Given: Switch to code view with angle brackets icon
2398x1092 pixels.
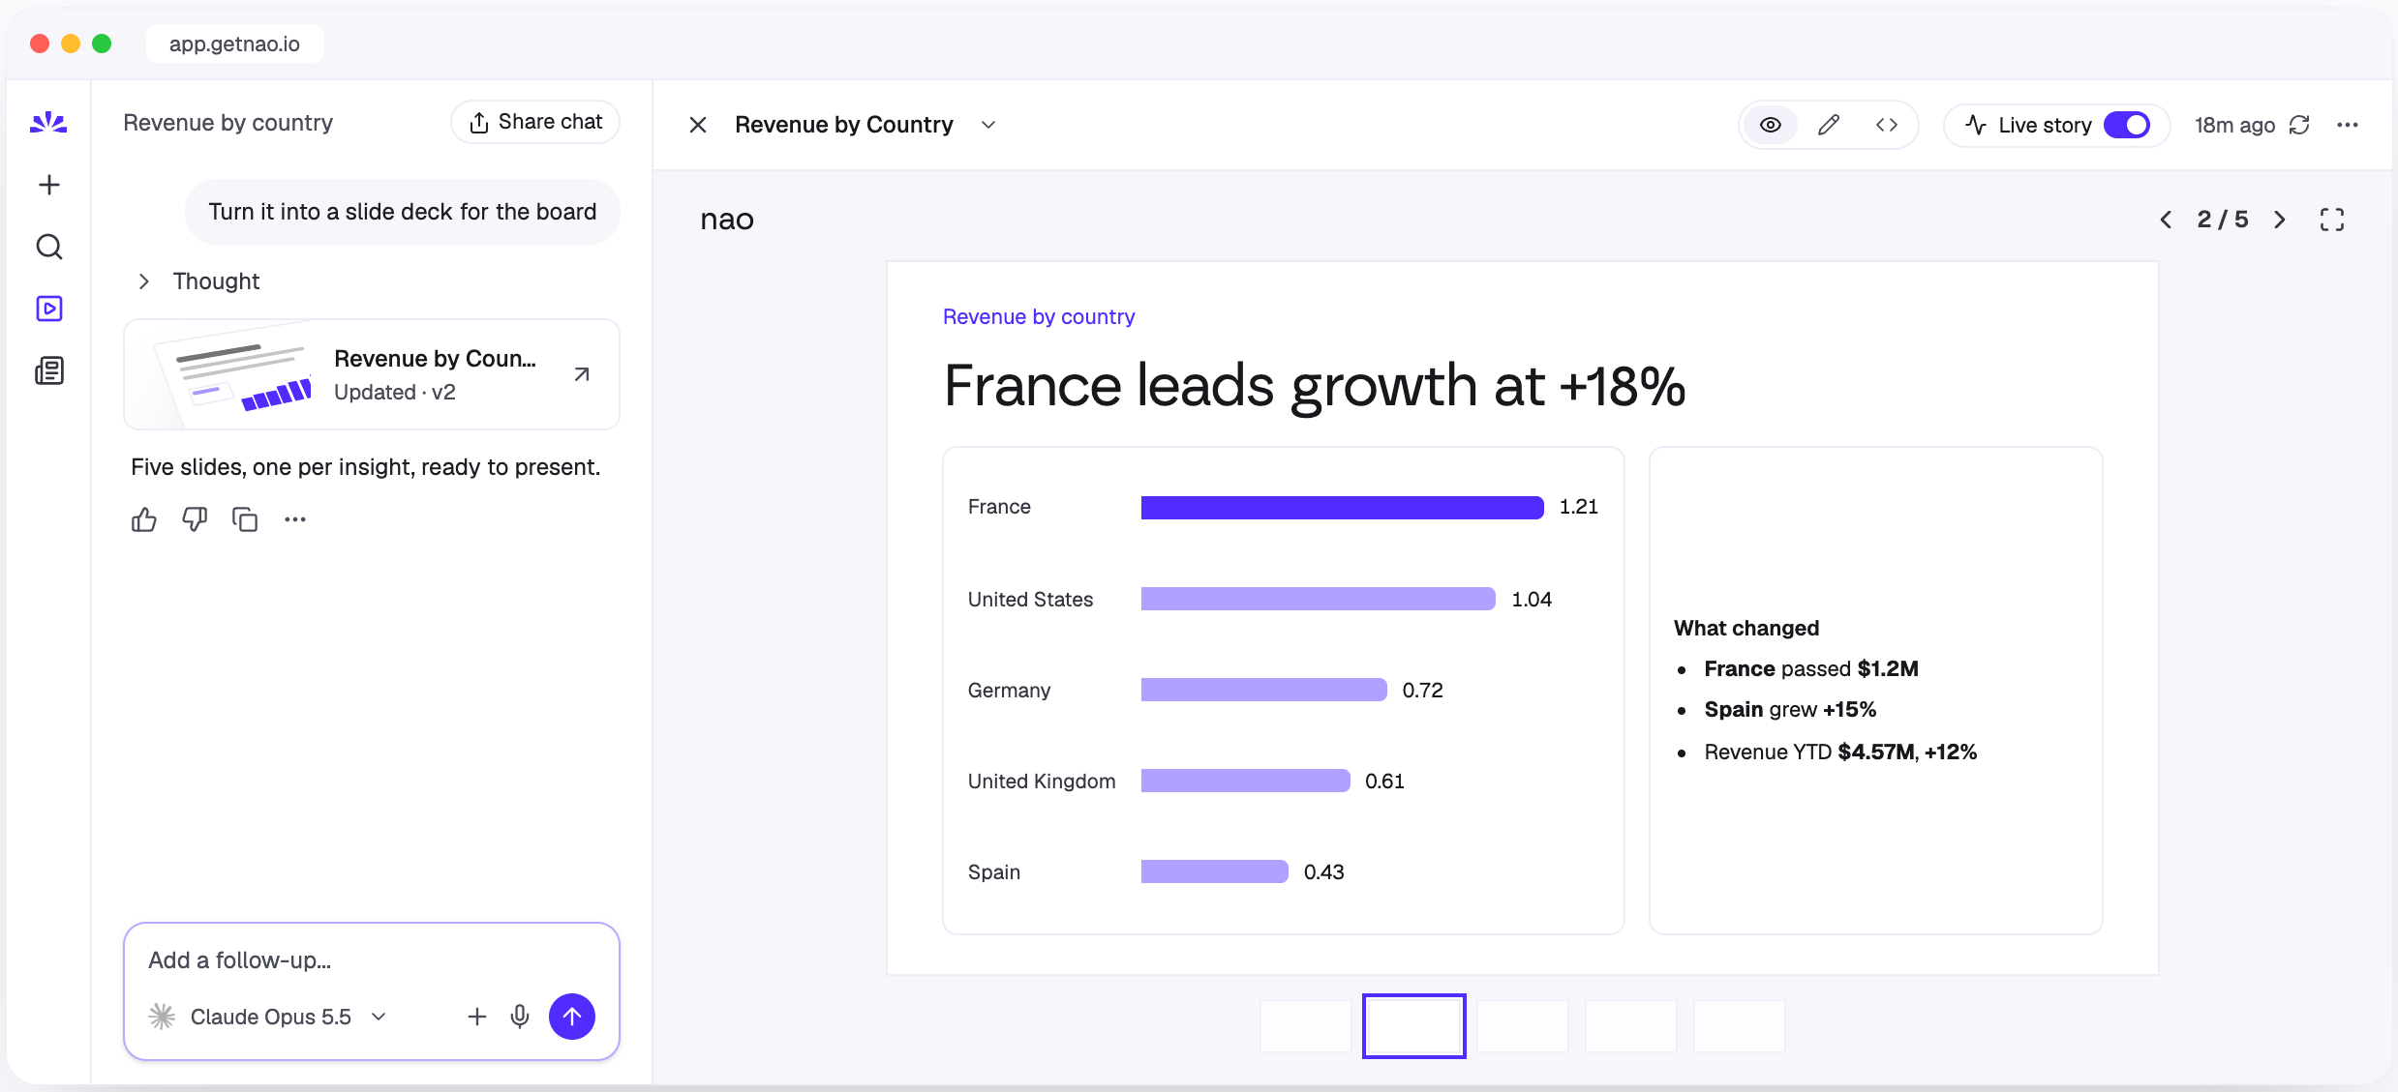Looking at the screenshot, I should 1887,125.
